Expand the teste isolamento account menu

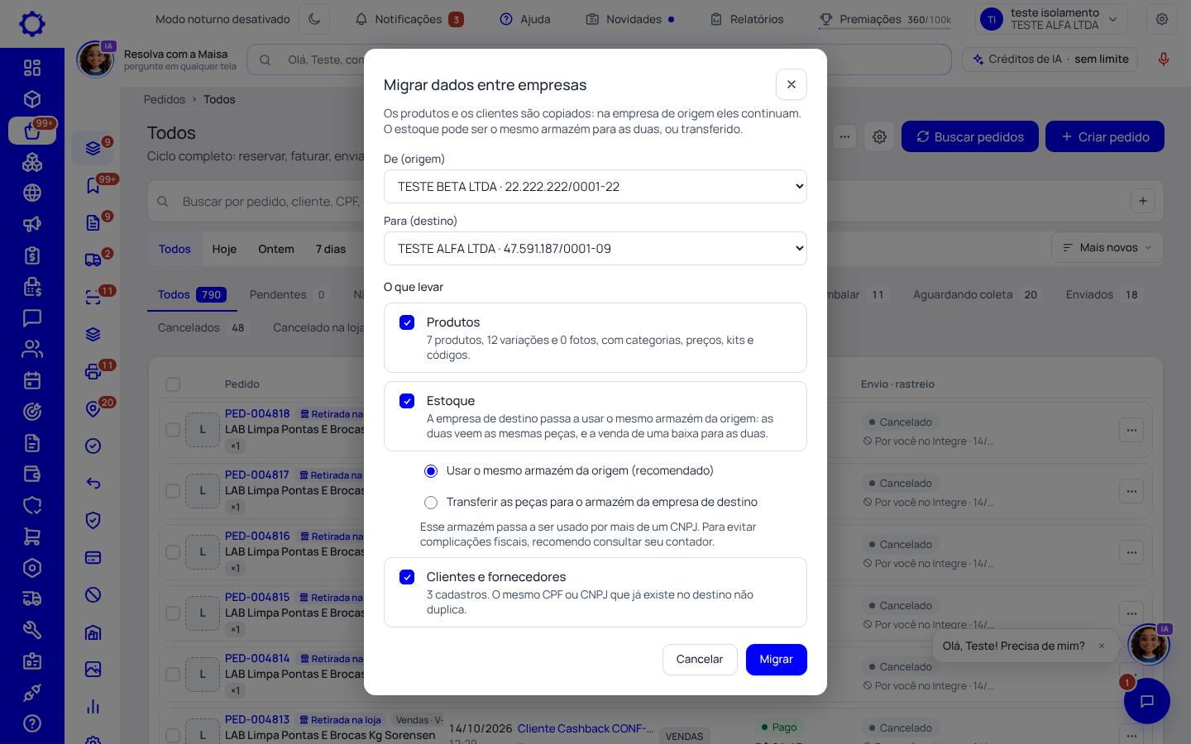coord(1051,19)
